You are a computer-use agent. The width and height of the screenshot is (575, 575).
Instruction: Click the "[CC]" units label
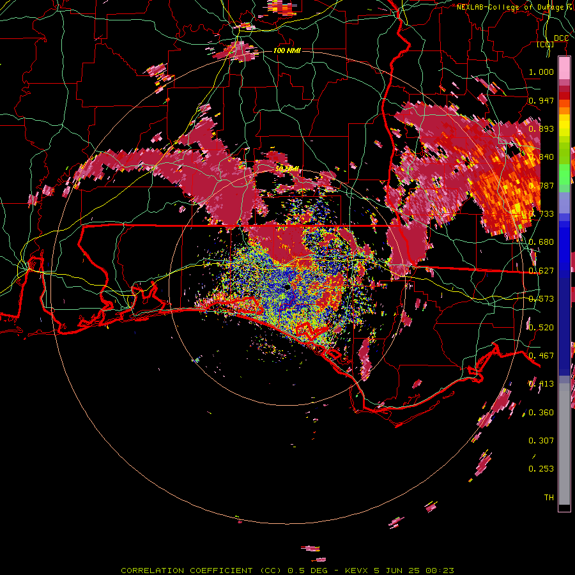click(546, 44)
